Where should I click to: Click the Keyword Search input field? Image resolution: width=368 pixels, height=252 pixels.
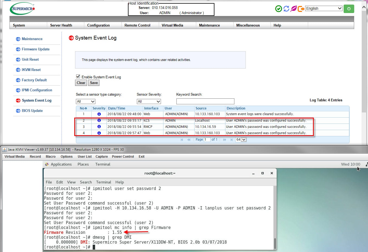tap(205, 101)
